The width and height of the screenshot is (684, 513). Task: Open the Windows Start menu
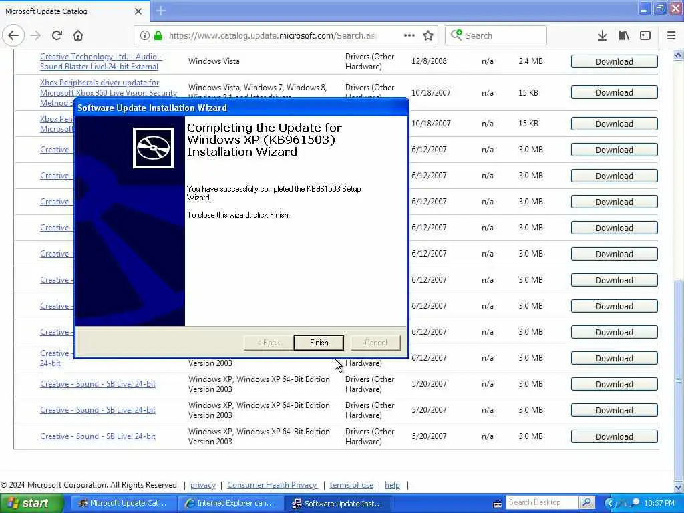click(32, 504)
